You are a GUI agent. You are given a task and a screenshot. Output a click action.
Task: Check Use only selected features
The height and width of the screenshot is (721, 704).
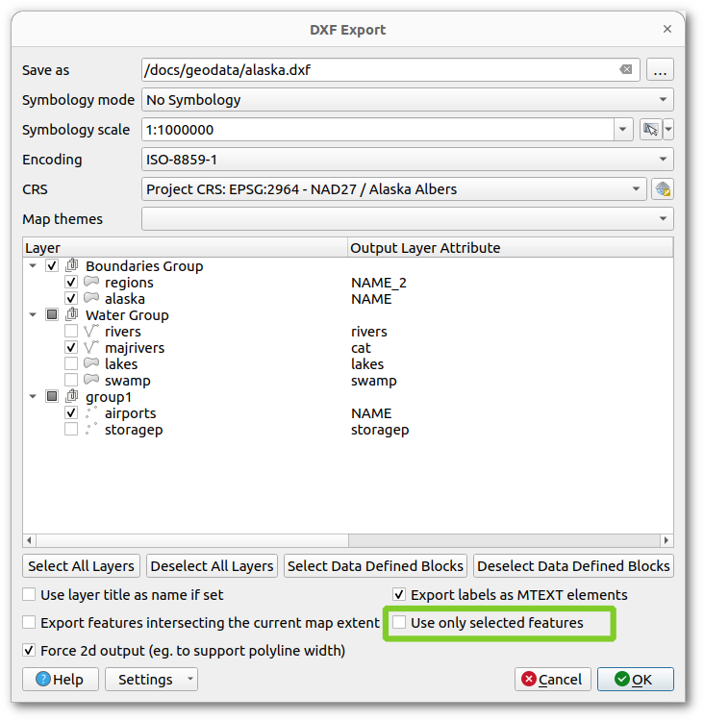[399, 623]
